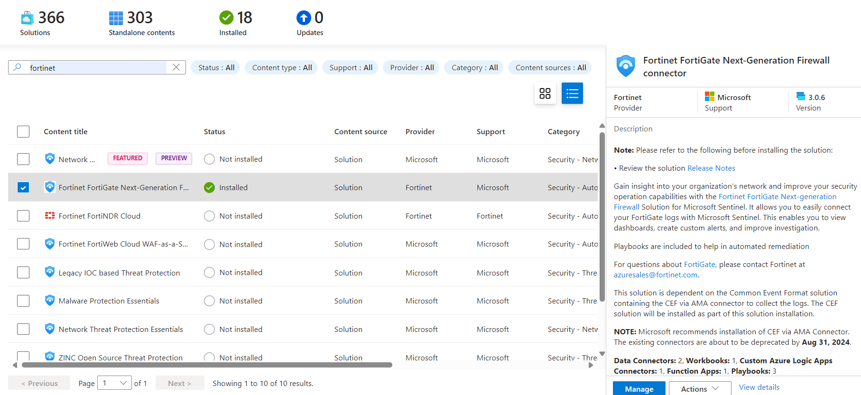Open the azuresales@fortinet.com email link
Viewport: 861px width, 395px height.
click(656, 275)
